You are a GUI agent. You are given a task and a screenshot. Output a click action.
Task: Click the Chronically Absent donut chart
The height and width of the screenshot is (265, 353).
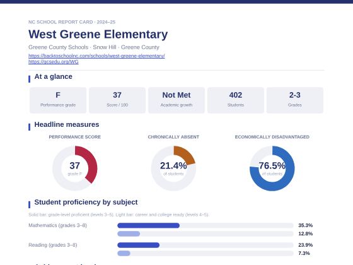(x=173, y=168)
